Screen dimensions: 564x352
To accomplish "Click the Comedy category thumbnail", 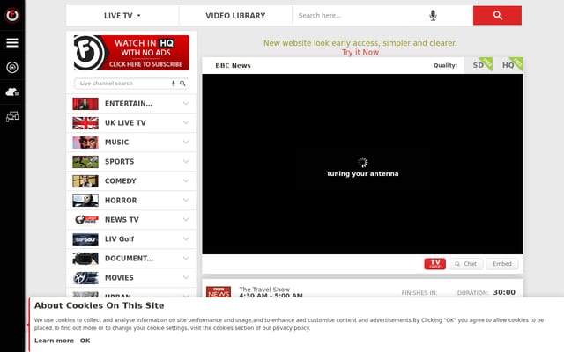I will [85, 181].
